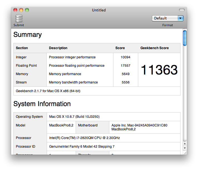Image resolution: width=198 pixels, height=170 pixels.
Task: Click the Mac OS X 10.6.7 build value
Action: coord(74,117)
